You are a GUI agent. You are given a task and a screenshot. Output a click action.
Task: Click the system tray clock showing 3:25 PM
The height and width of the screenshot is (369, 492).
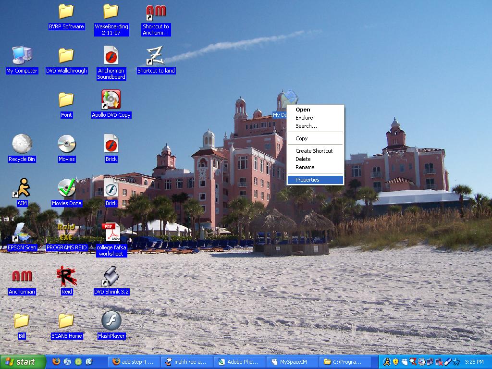point(474,362)
